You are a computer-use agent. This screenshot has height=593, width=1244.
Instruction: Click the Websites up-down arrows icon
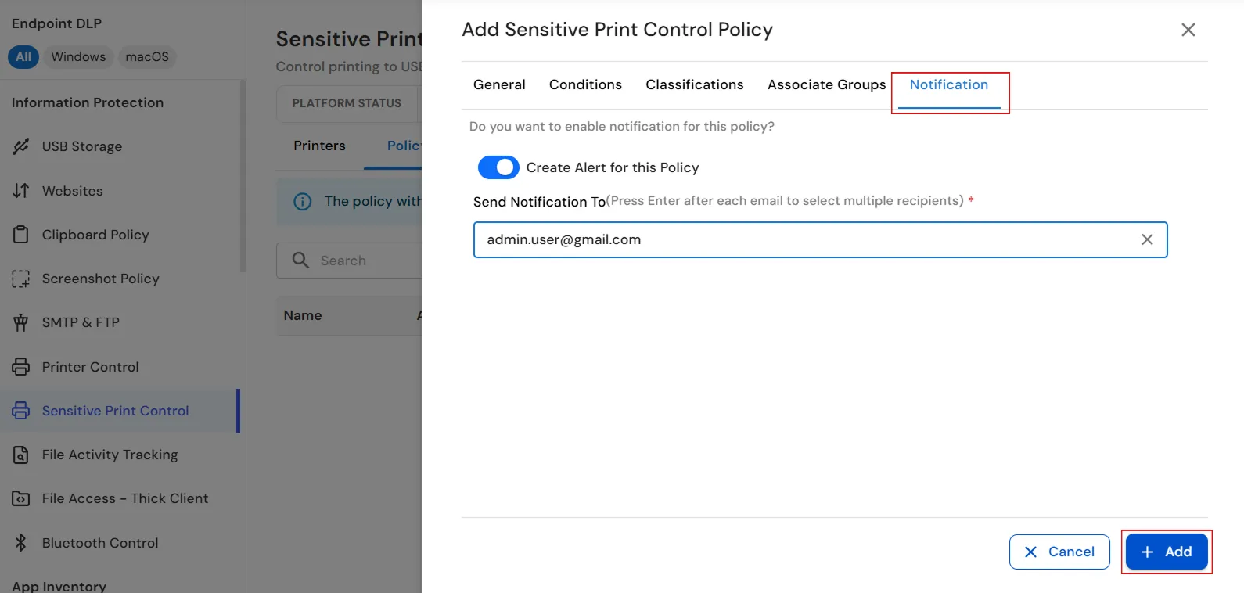point(21,190)
